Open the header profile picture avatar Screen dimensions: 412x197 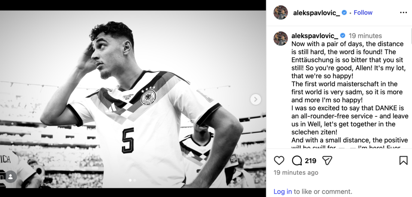click(281, 12)
